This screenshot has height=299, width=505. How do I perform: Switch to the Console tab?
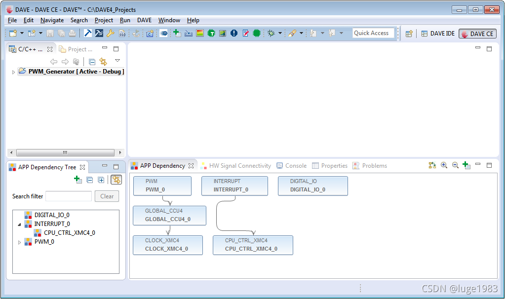point(291,166)
